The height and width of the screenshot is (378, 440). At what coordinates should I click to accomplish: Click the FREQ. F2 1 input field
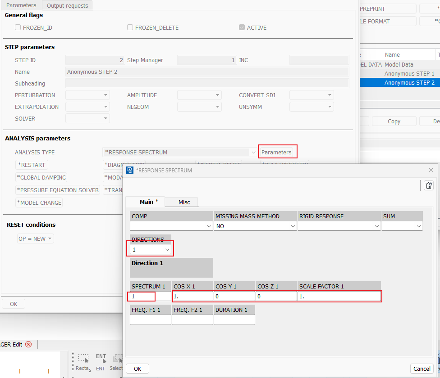click(x=192, y=319)
